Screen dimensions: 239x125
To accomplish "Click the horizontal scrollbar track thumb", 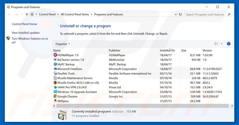I will coord(142,106).
